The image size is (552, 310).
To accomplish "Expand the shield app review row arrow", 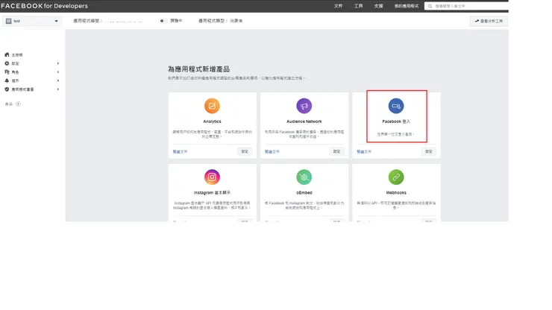I will pyautogui.click(x=58, y=89).
